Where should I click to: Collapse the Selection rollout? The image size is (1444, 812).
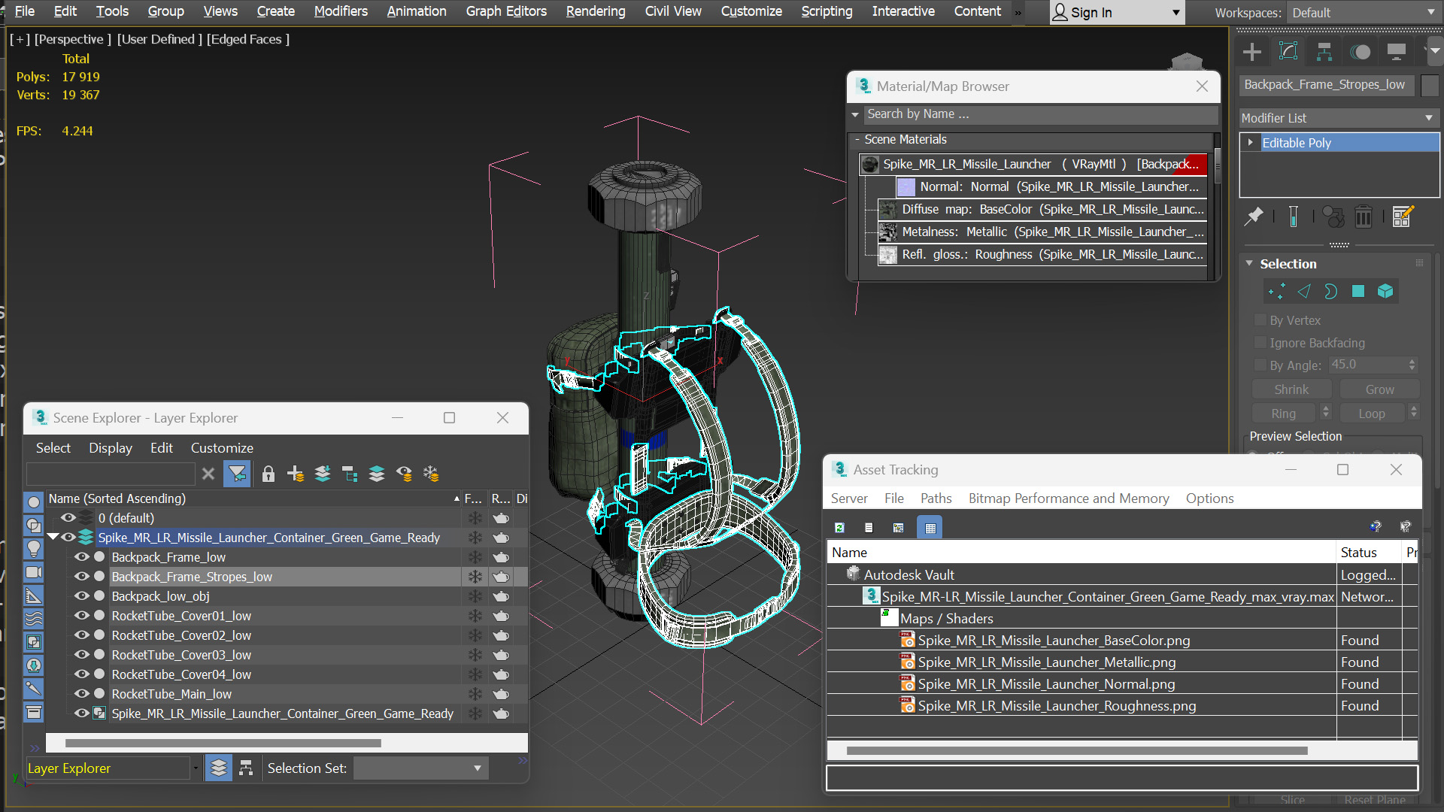tap(1249, 264)
